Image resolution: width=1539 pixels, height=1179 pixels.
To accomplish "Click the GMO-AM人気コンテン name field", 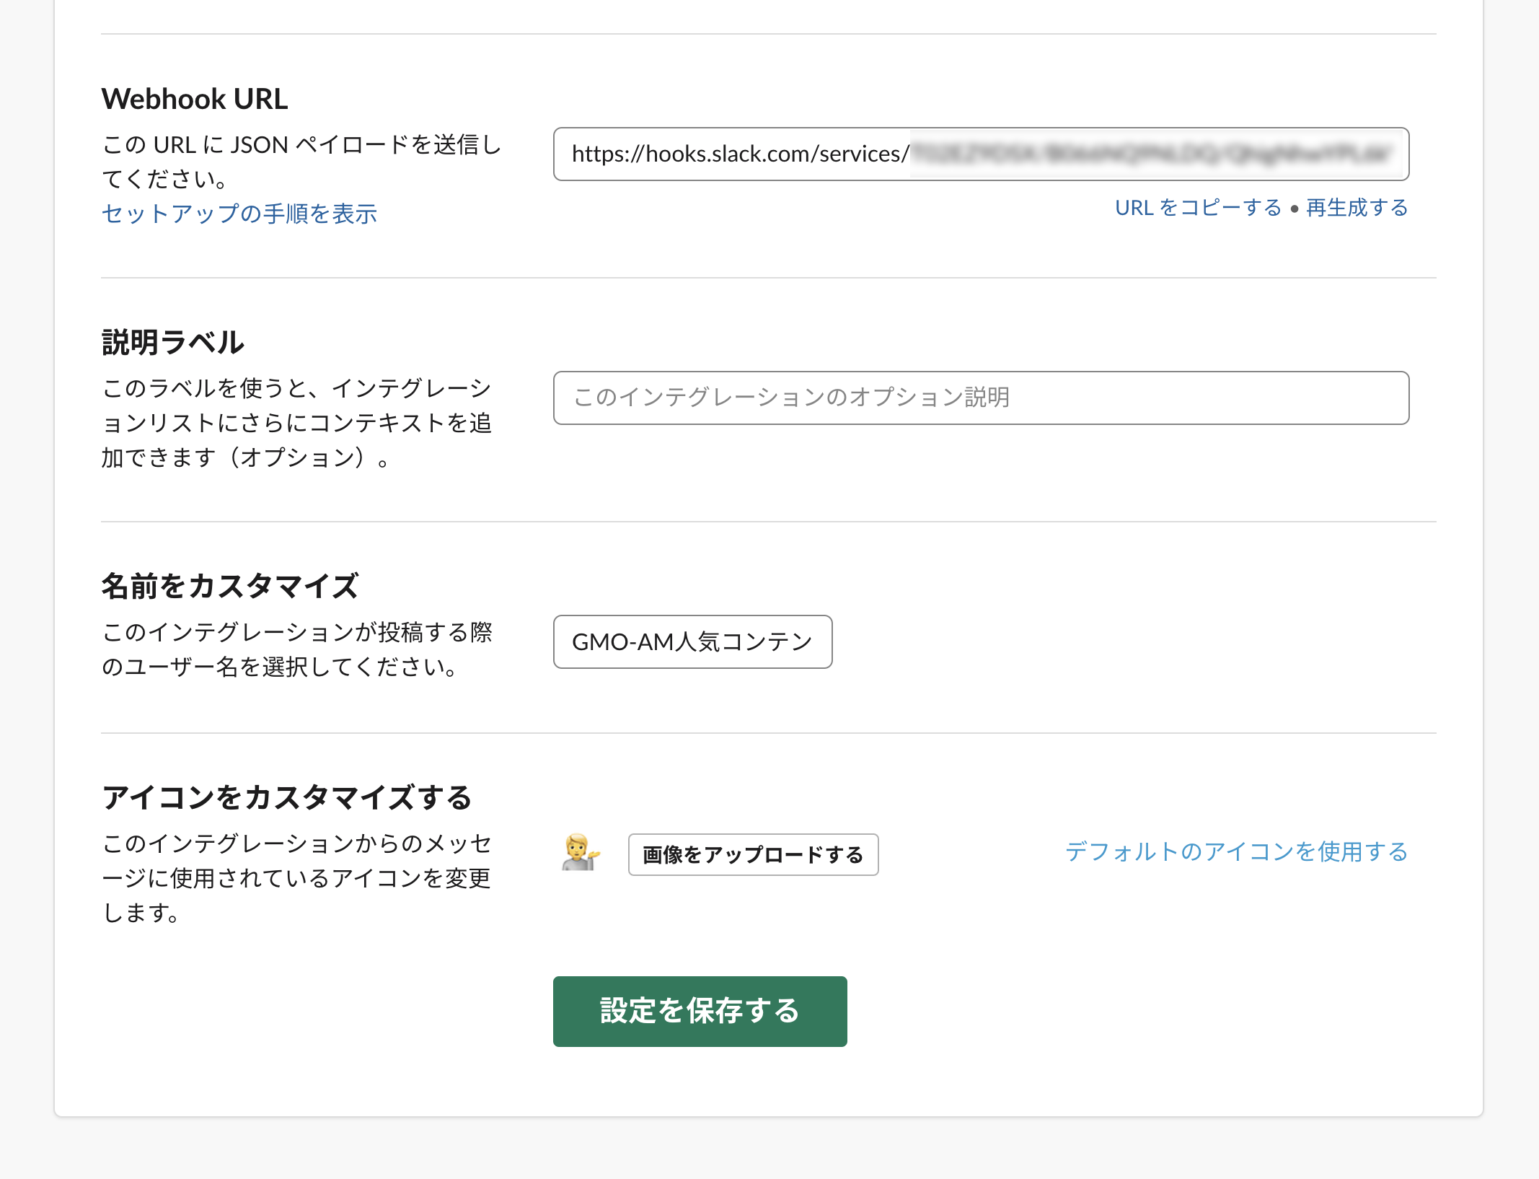I will tap(692, 642).
